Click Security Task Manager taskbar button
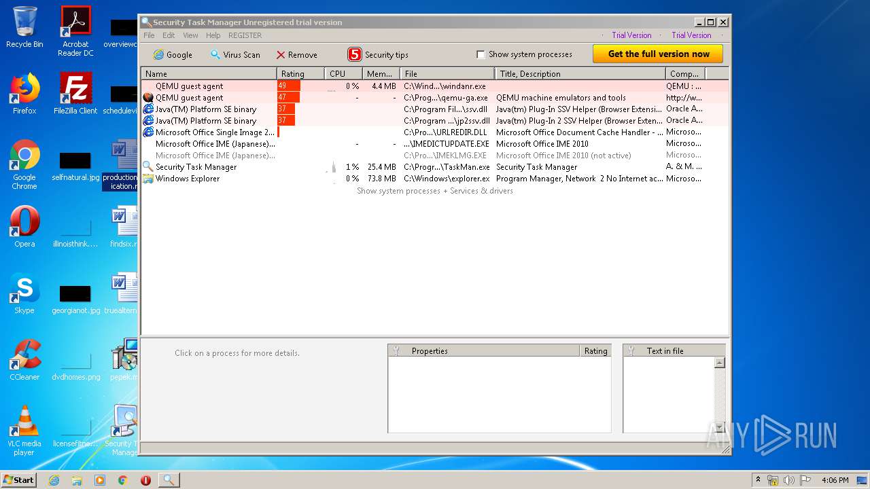The image size is (870, 489). pos(169,480)
